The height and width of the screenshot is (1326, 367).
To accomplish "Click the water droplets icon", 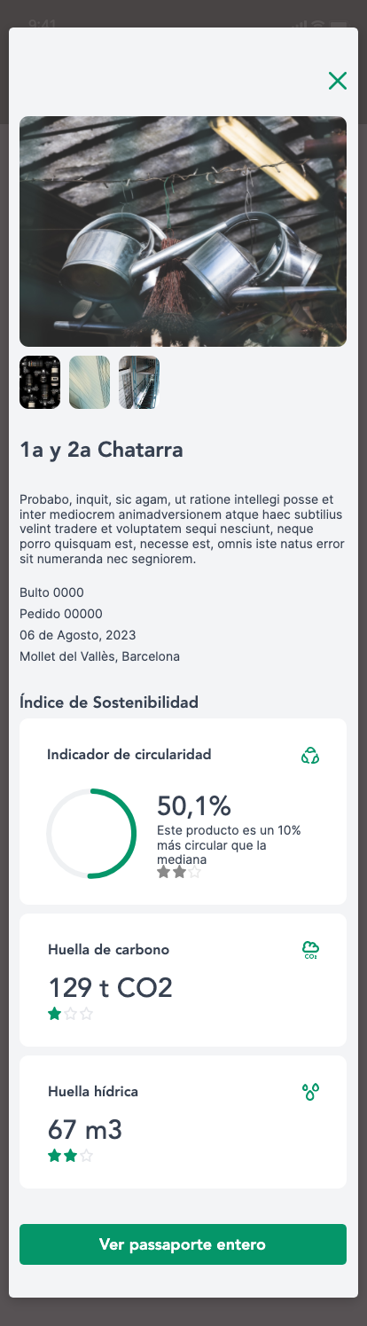I will tap(310, 1092).
